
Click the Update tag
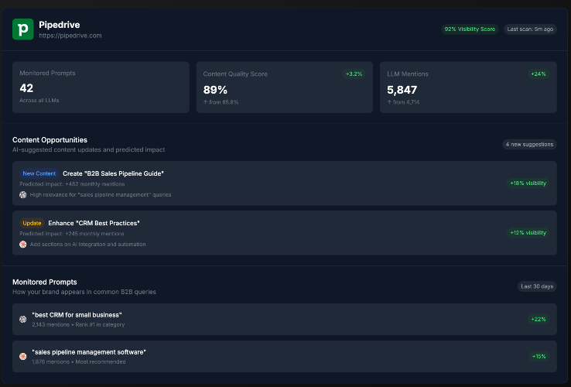[x=32, y=223]
